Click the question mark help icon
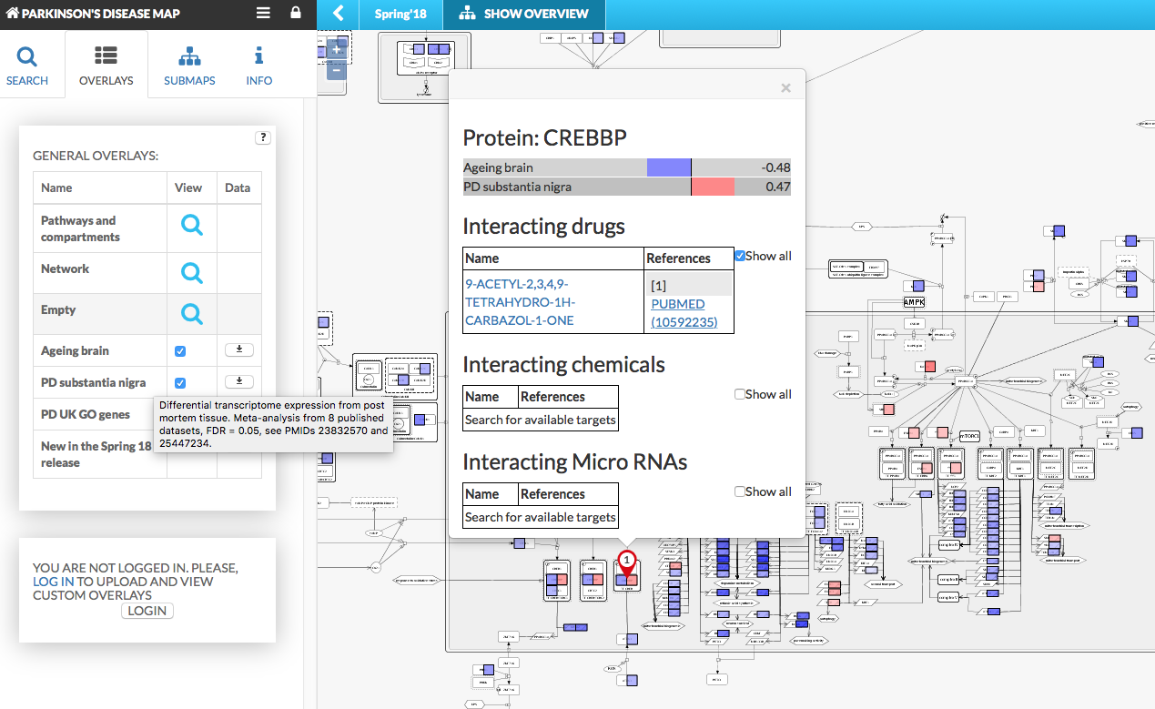Image resolution: width=1155 pixels, height=709 pixels. tap(263, 138)
